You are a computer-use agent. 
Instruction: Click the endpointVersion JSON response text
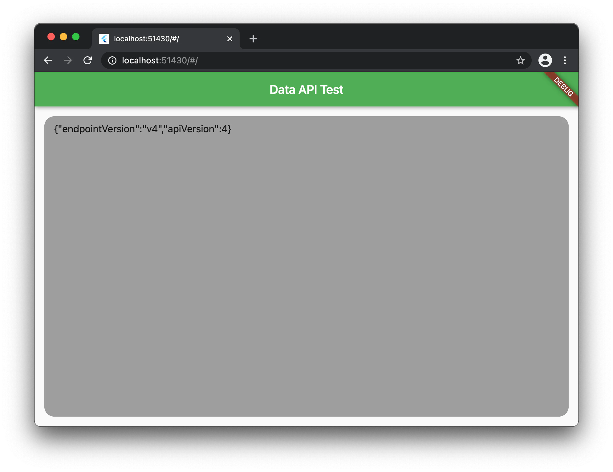pos(143,129)
